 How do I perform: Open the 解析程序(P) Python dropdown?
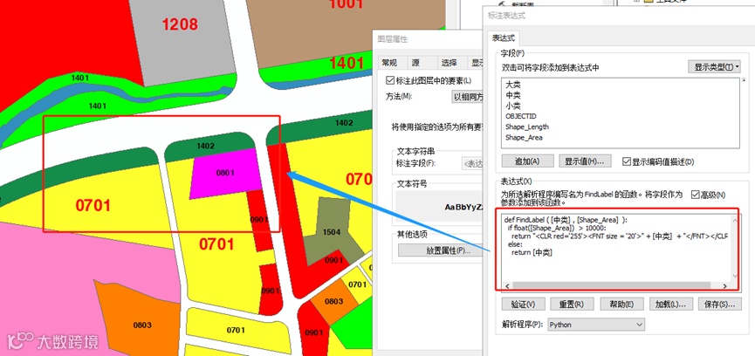tap(595, 325)
